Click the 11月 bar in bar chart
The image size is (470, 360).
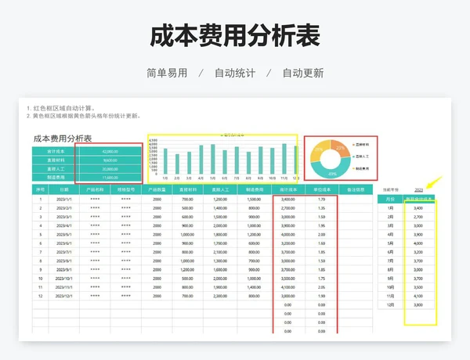point(284,159)
